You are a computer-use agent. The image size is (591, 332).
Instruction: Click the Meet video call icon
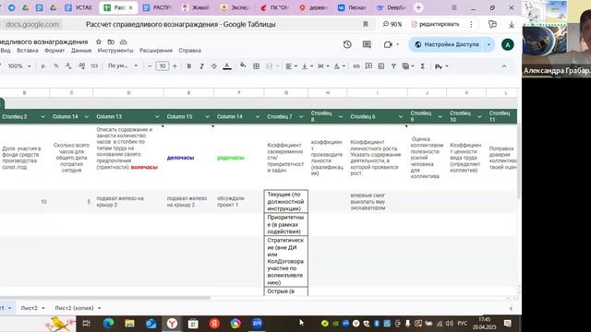point(388,44)
